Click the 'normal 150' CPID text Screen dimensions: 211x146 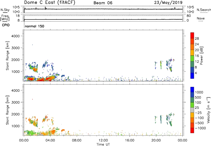click(35, 26)
